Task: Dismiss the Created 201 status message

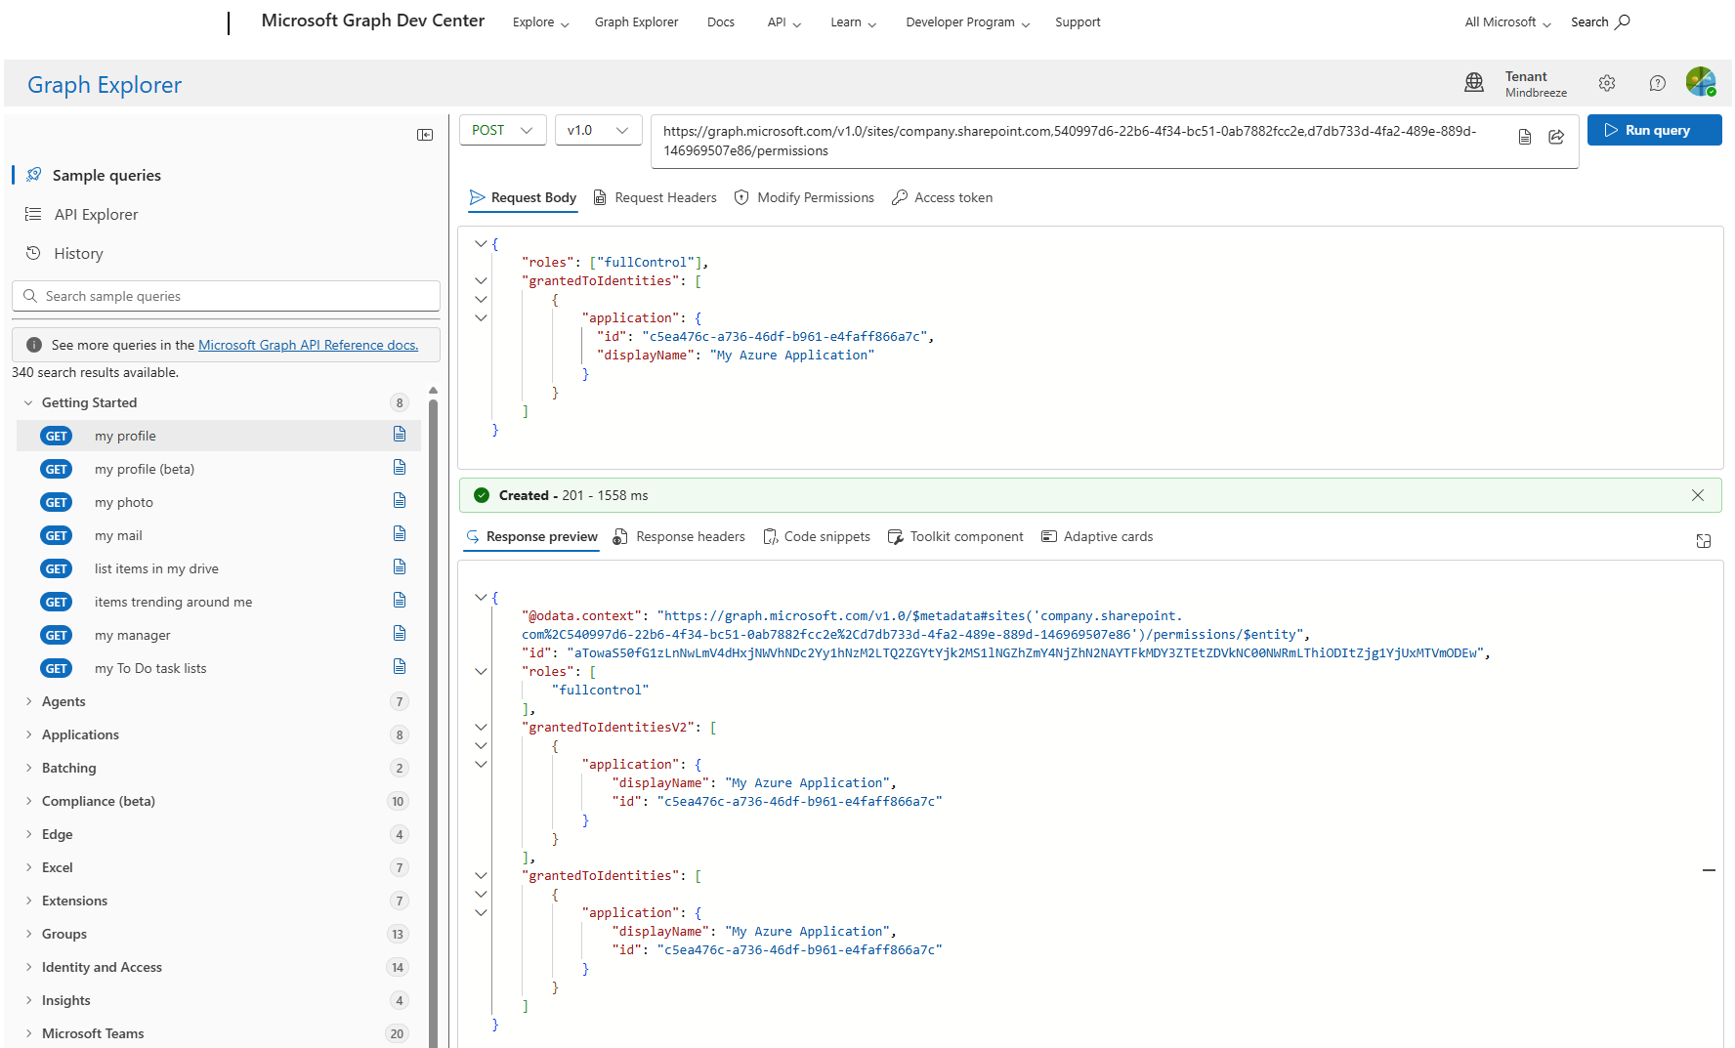Action: (x=1698, y=495)
